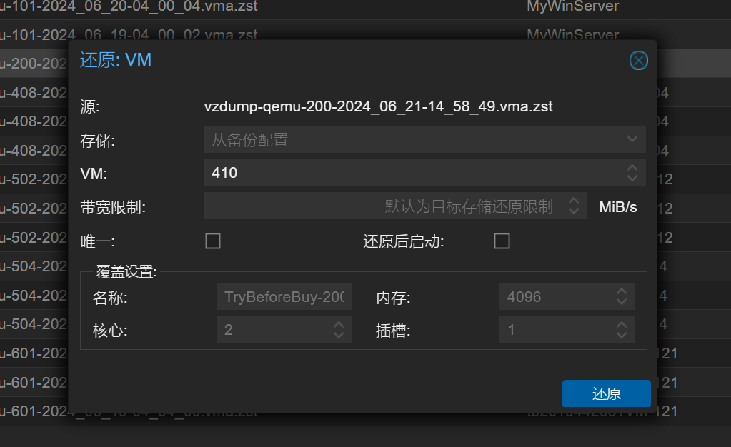The image size is (731, 447).
Task: Click the 覆盖设置 override settings legend
Action: coord(126,272)
